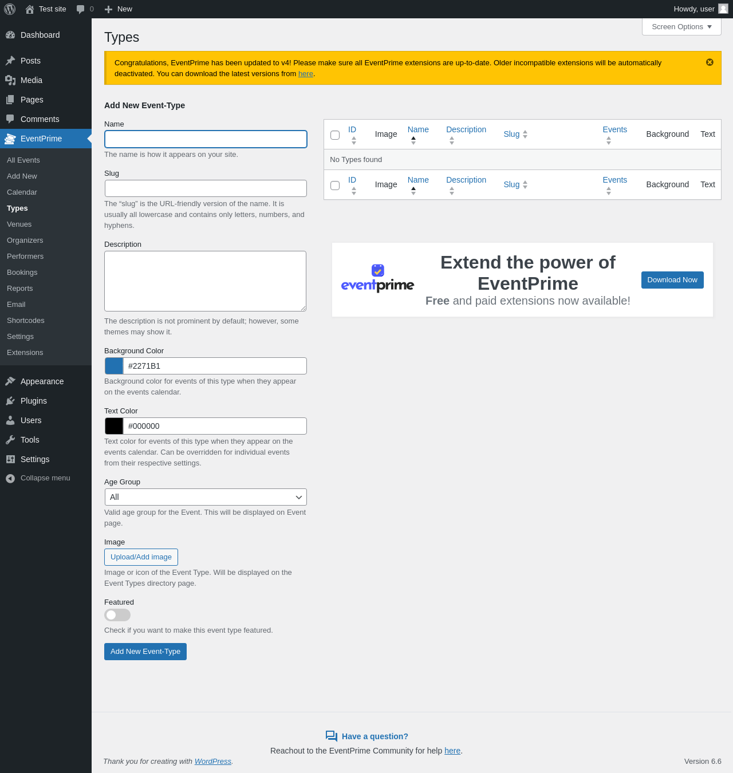Expand the Screen Options panel
The width and height of the screenshot is (733, 773).
coord(681,27)
